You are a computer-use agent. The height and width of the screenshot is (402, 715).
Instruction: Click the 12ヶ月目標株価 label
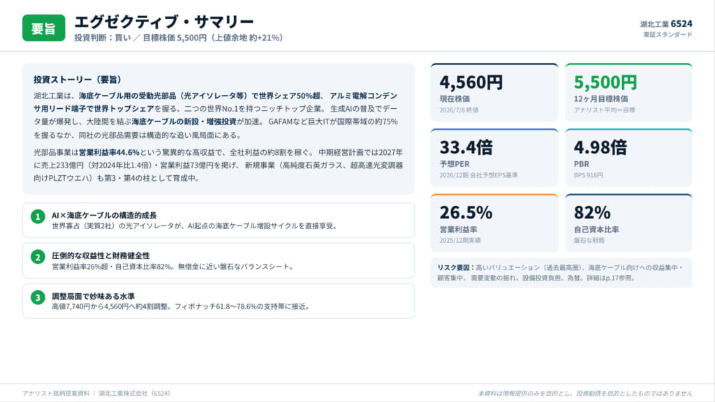tap(601, 99)
